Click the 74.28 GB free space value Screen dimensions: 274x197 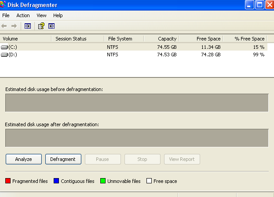tap(211, 55)
